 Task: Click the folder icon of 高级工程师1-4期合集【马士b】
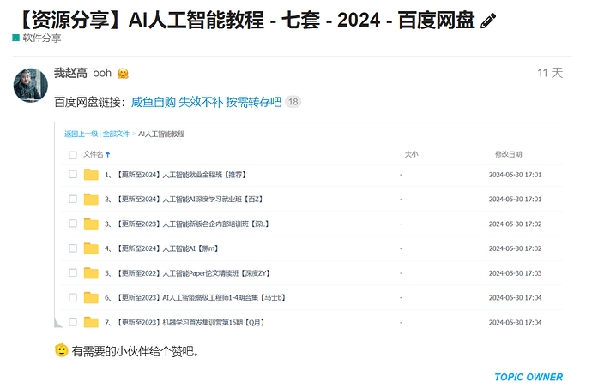pos(91,298)
